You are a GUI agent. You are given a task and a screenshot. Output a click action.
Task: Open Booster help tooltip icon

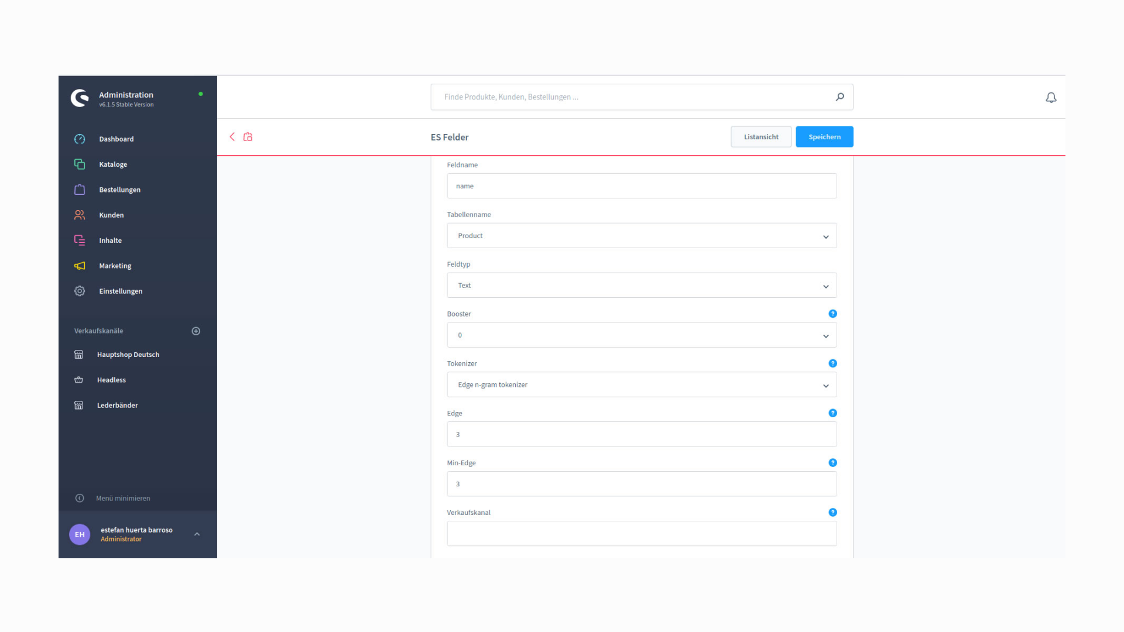point(832,314)
